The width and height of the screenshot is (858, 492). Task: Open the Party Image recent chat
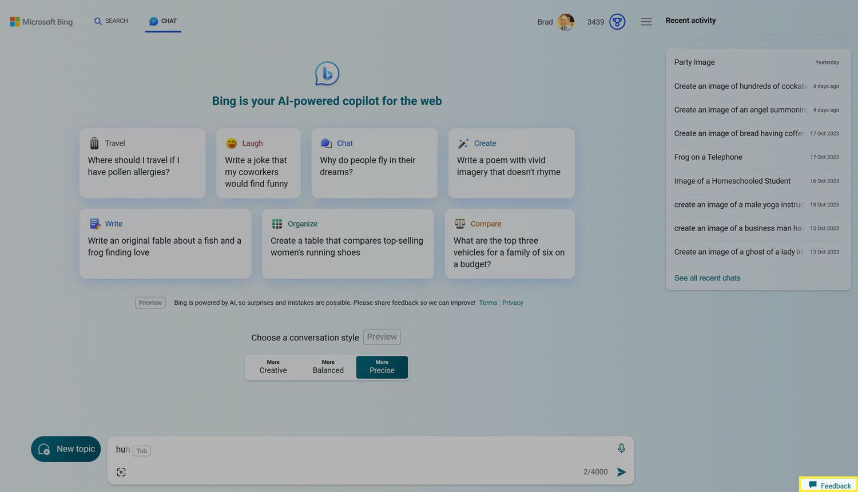pos(694,62)
